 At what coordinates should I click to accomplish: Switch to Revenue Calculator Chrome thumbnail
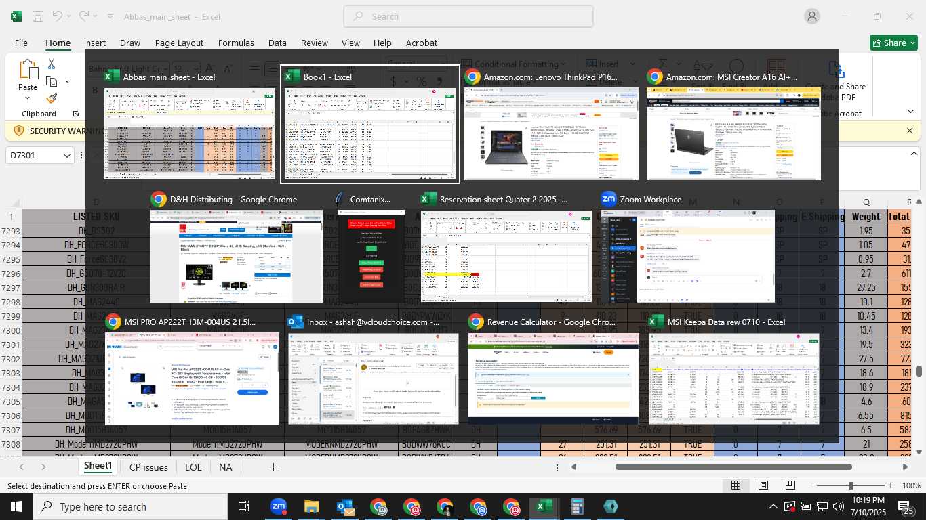(554, 370)
